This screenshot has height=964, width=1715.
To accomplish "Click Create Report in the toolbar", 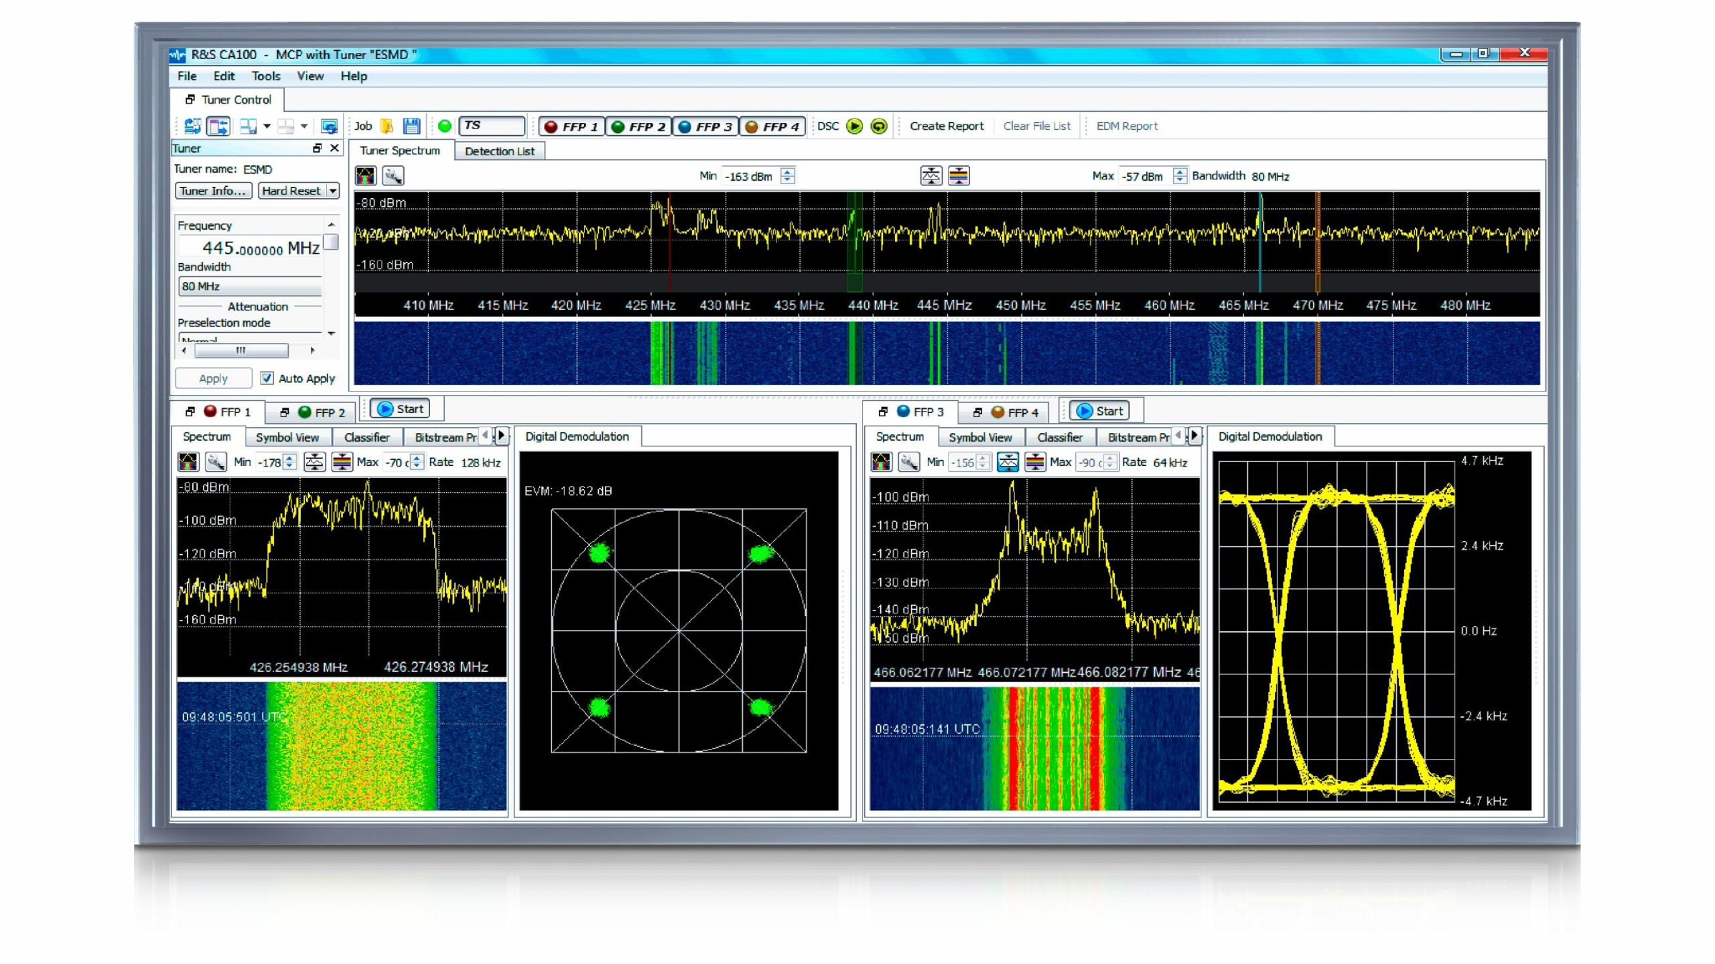I will (x=946, y=126).
